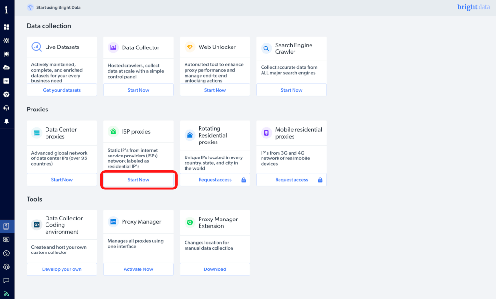Click Activate Now under Proxy Manager

click(139, 269)
